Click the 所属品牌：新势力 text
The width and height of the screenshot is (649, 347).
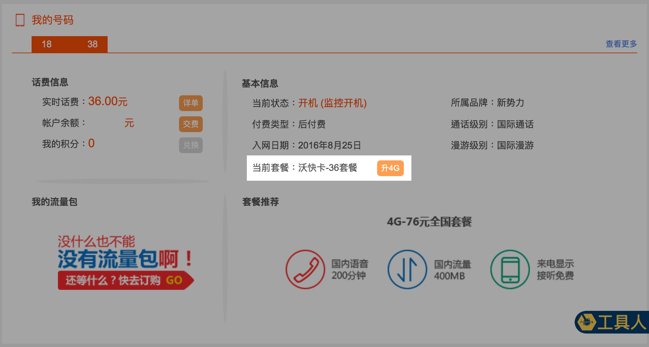(487, 103)
